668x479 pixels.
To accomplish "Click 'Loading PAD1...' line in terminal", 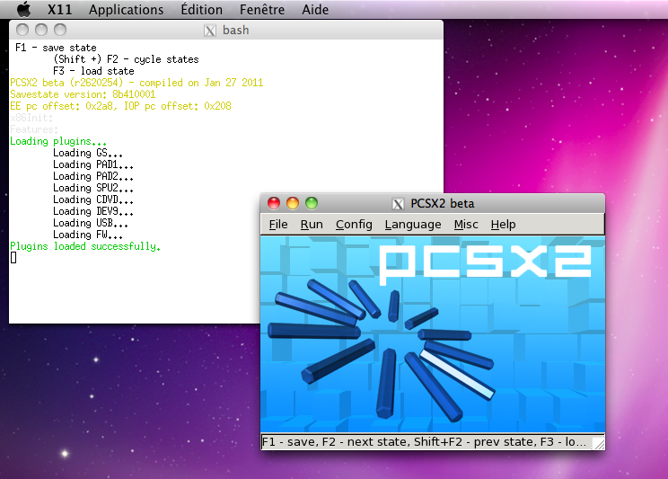I will (93, 164).
